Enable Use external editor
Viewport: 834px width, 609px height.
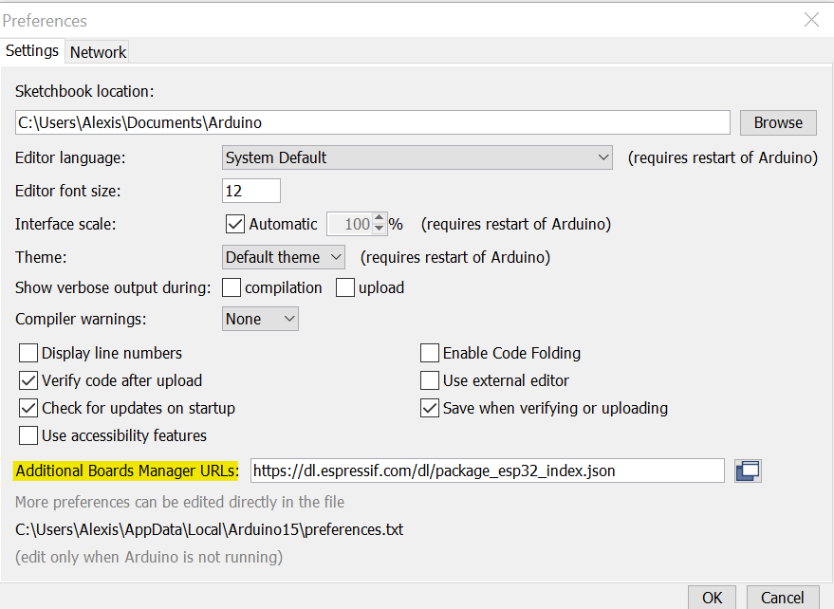point(430,380)
